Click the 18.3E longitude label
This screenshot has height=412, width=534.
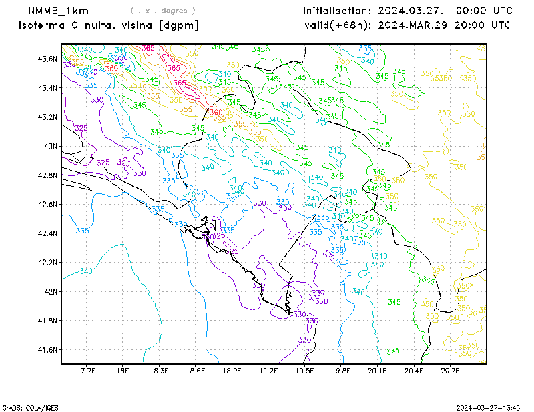coord(159,371)
